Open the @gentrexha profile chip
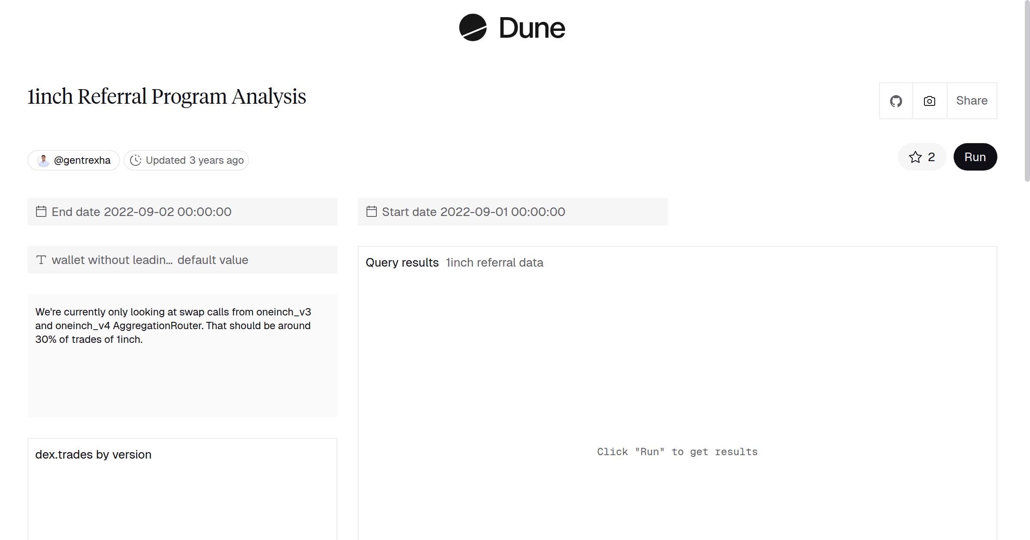 pos(73,160)
